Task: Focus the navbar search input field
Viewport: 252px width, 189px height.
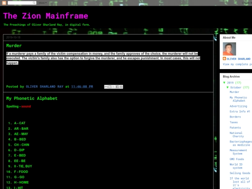Action: tap(20, 3)
